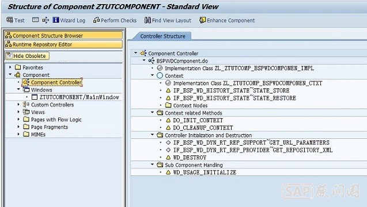This screenshot has width=367, height=207.
Task: Open Implementation Class ZL_ZTUTCOMP_BSPWDCOMPONEN_CTXT
Action: tap(248, 83)
